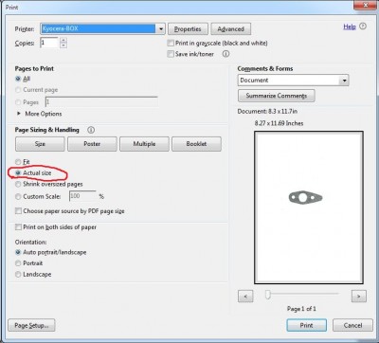Select the Poster sizing mode
Viewport: 379px width, 343px height.
coord(92,144)
